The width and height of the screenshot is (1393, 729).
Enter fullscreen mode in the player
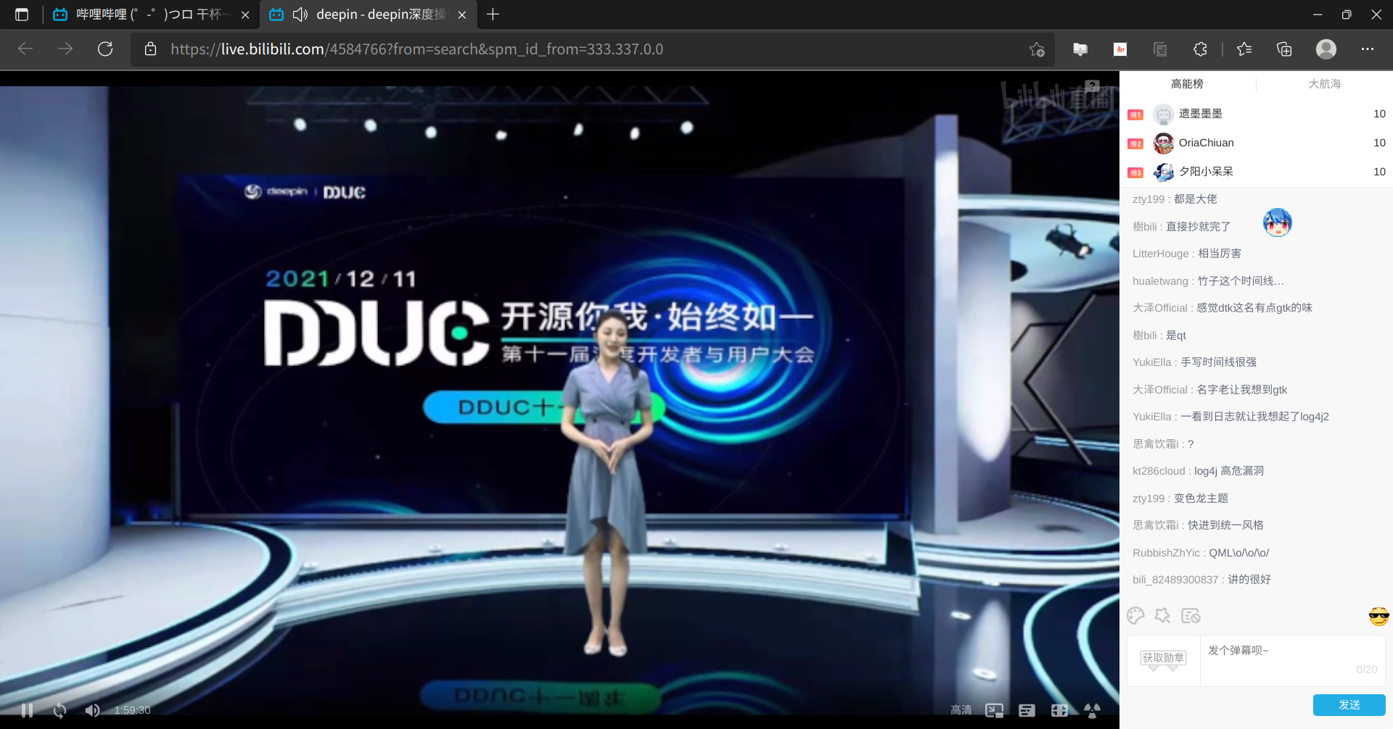tap(1059, 710)
